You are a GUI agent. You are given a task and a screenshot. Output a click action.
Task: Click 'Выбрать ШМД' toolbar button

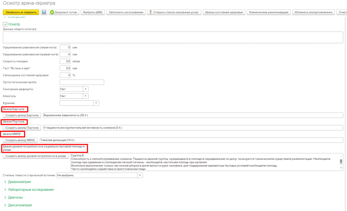(93, 12)
